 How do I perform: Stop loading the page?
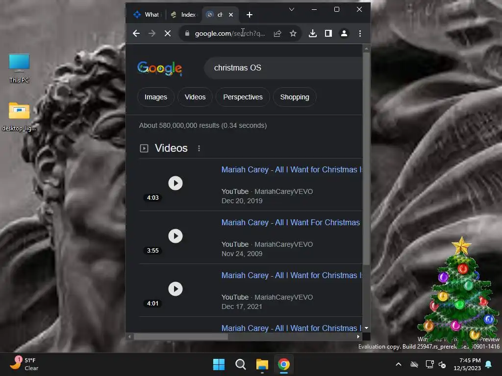(x=168, y=33)
